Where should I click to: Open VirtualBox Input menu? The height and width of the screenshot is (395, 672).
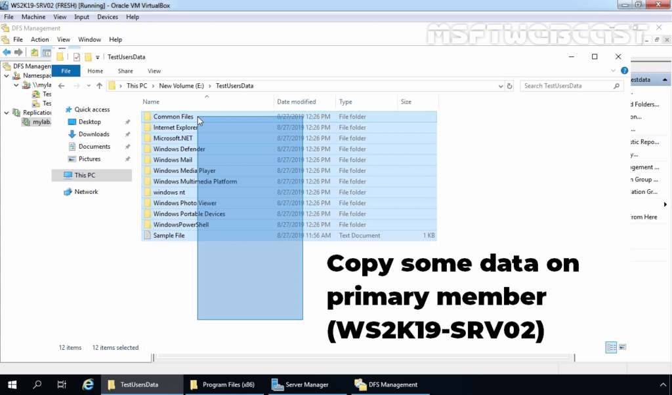(x=81, y=16)
